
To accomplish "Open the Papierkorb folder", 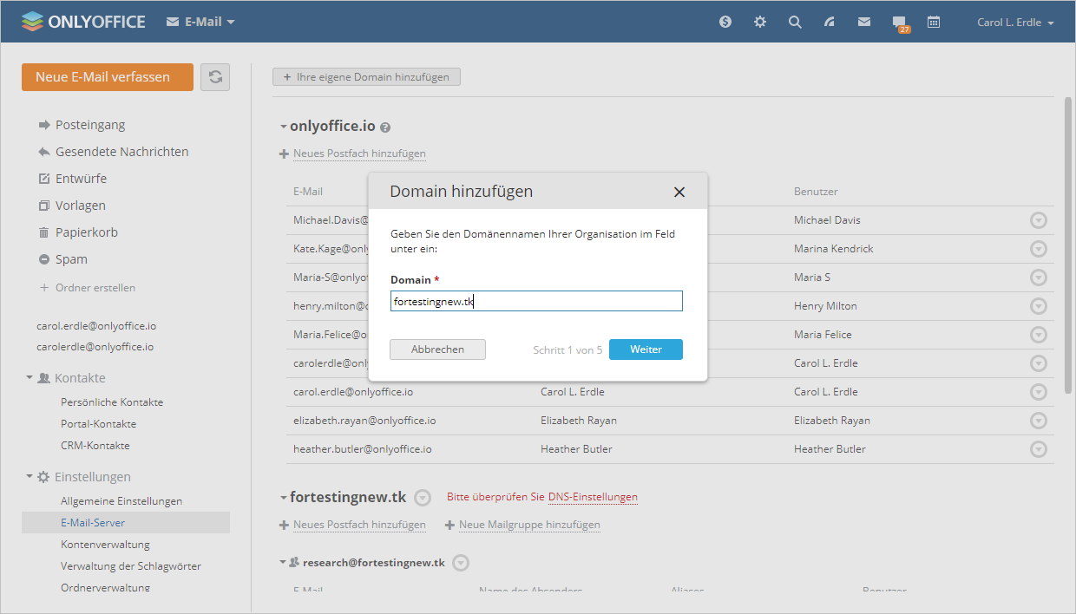I will (x=86, y=232).
